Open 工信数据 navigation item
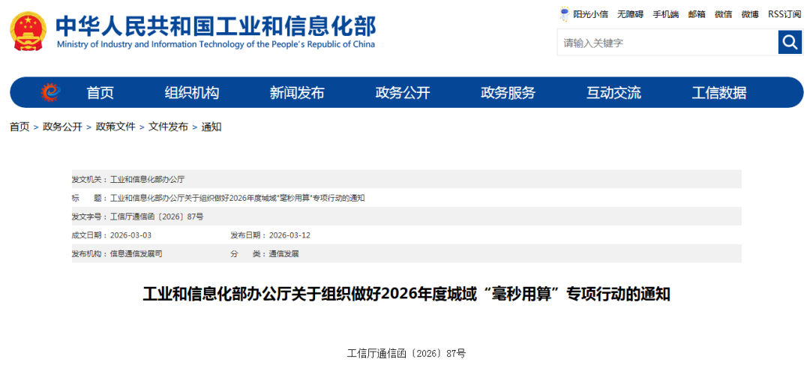The image size is (810, 368). pyautogui.click(x=718, y=93)
